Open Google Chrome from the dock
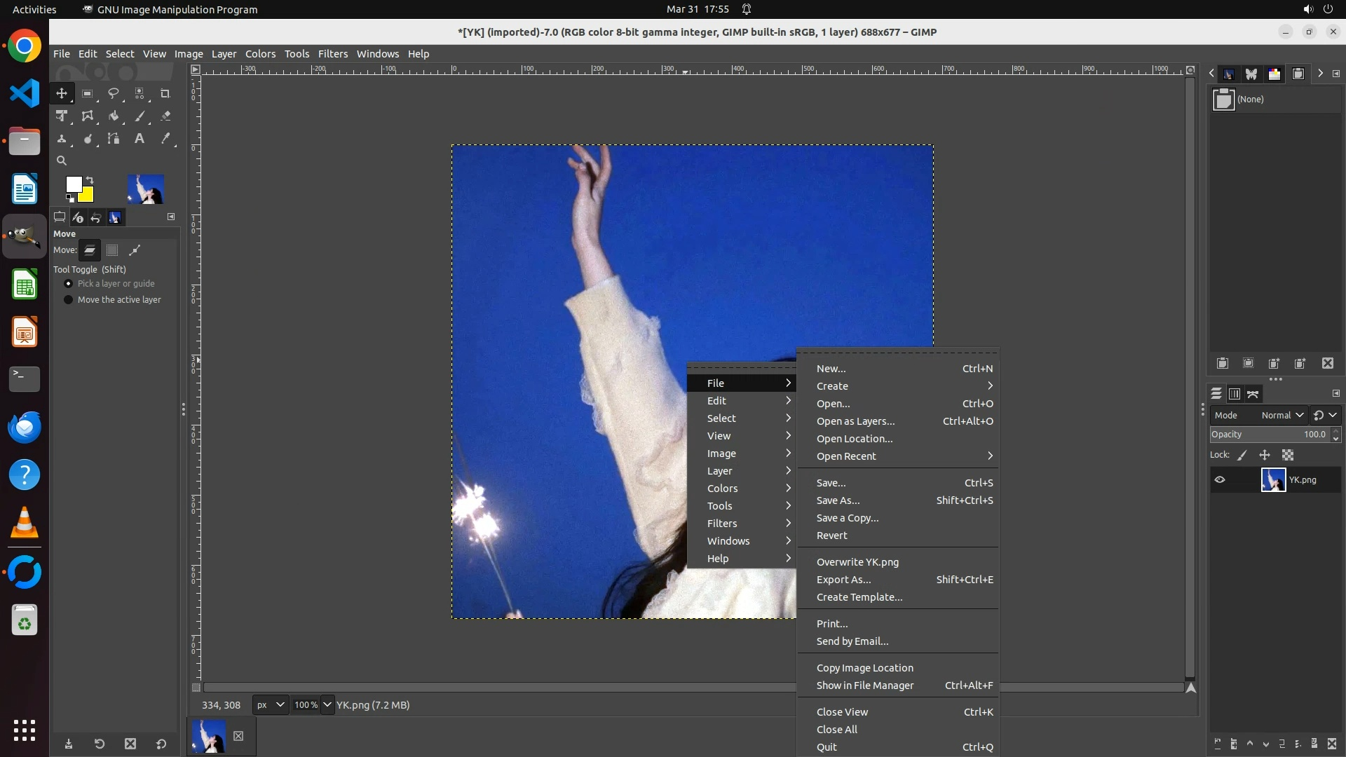Viewport: 1346px width, 757px height. (25, 46)
